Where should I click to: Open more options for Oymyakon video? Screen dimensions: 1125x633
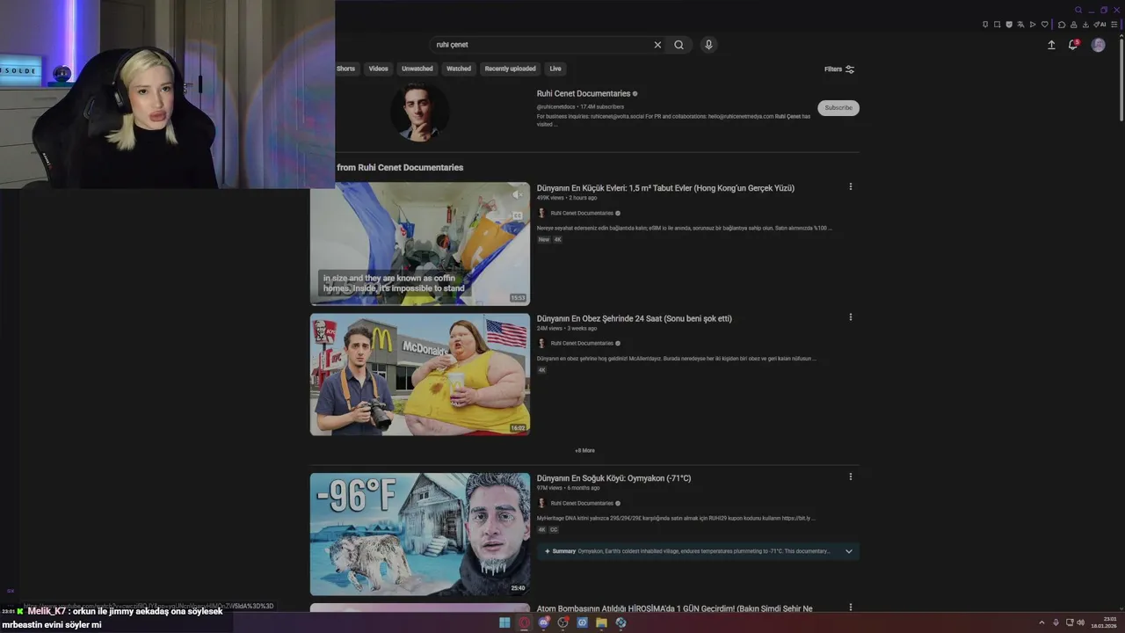(850, 477)
